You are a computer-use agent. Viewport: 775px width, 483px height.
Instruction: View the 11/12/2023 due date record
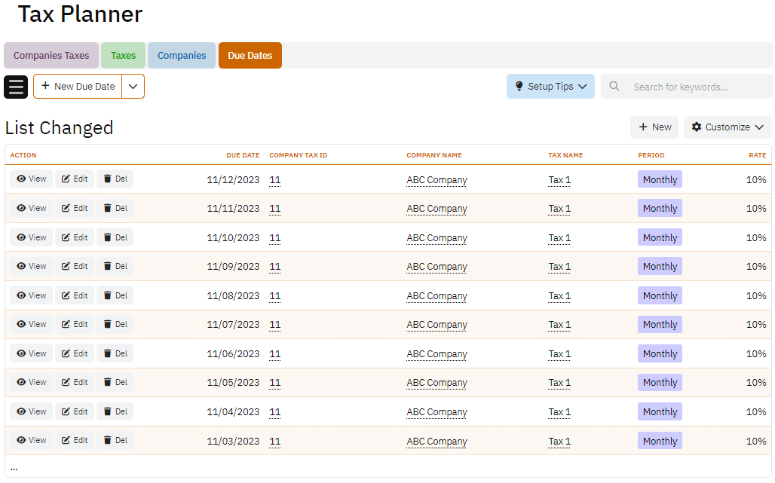pos(32,179)
